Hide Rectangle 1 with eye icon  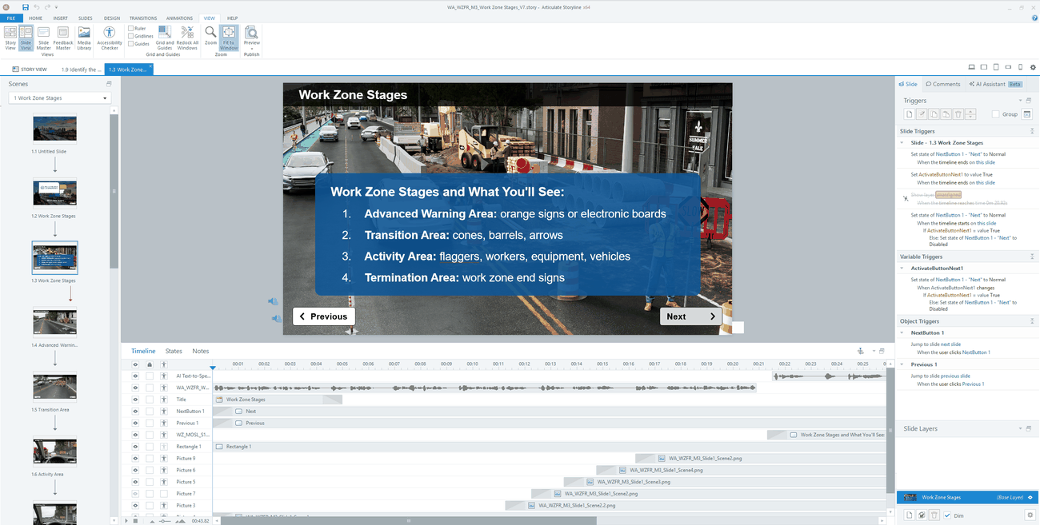tap(135, 447)
